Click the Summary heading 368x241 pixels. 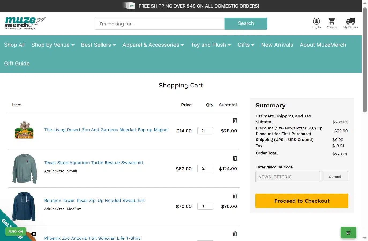pyautogui.click(x=270, y=105)
